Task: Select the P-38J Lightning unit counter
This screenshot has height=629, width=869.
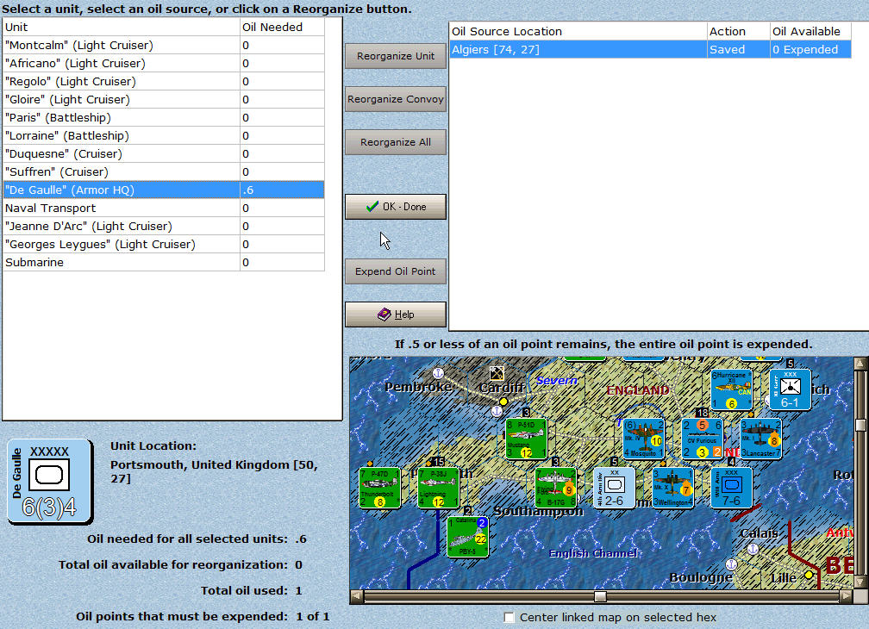Action: point(438,488)
